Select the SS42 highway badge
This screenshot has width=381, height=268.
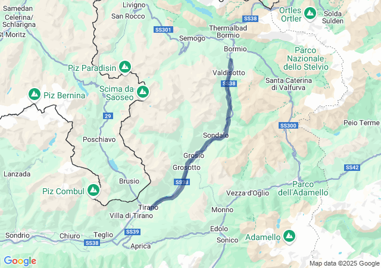(352, 167)
